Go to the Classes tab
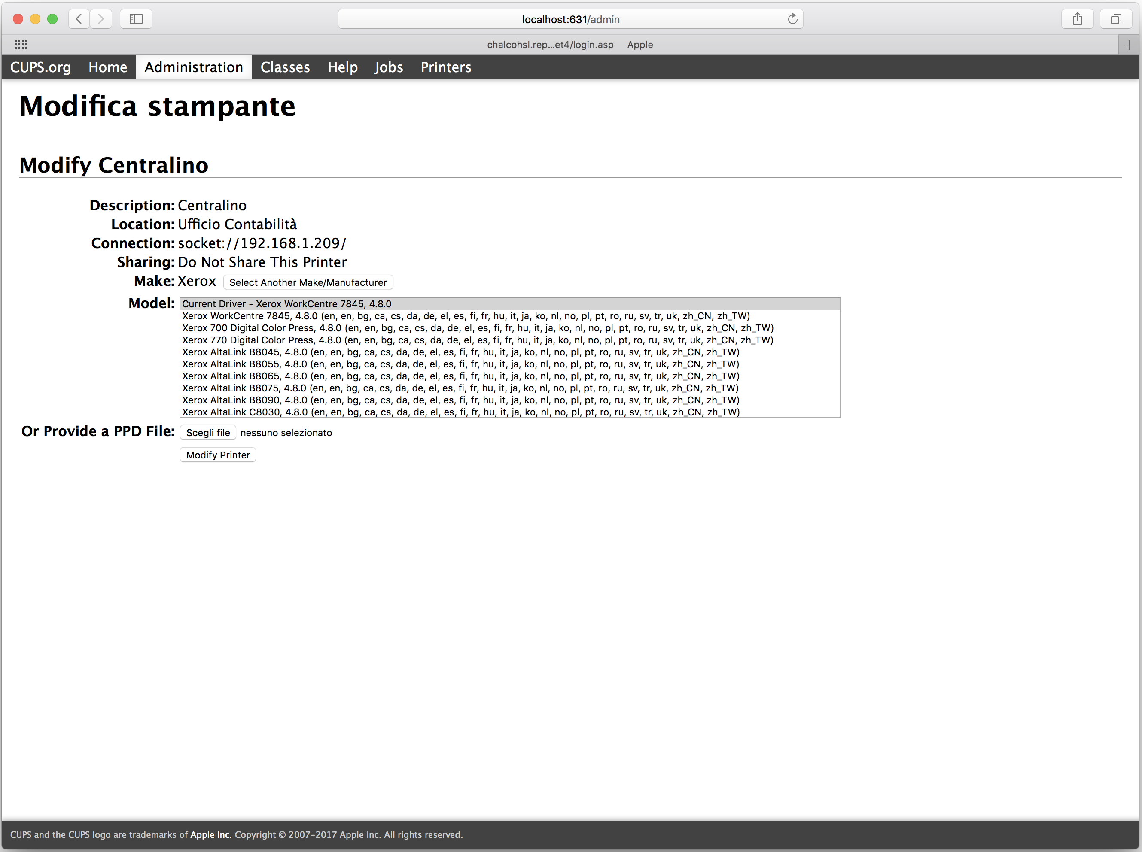Screen dimensions: 1142x852 pos(285,67)
